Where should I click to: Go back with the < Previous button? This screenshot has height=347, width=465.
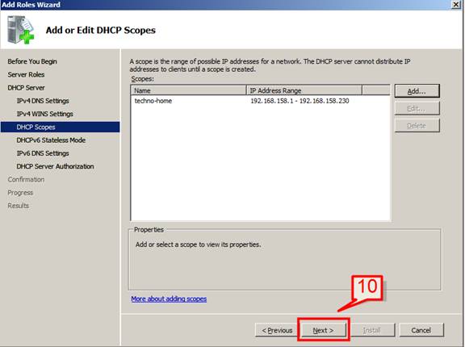[x=277, y=330]
